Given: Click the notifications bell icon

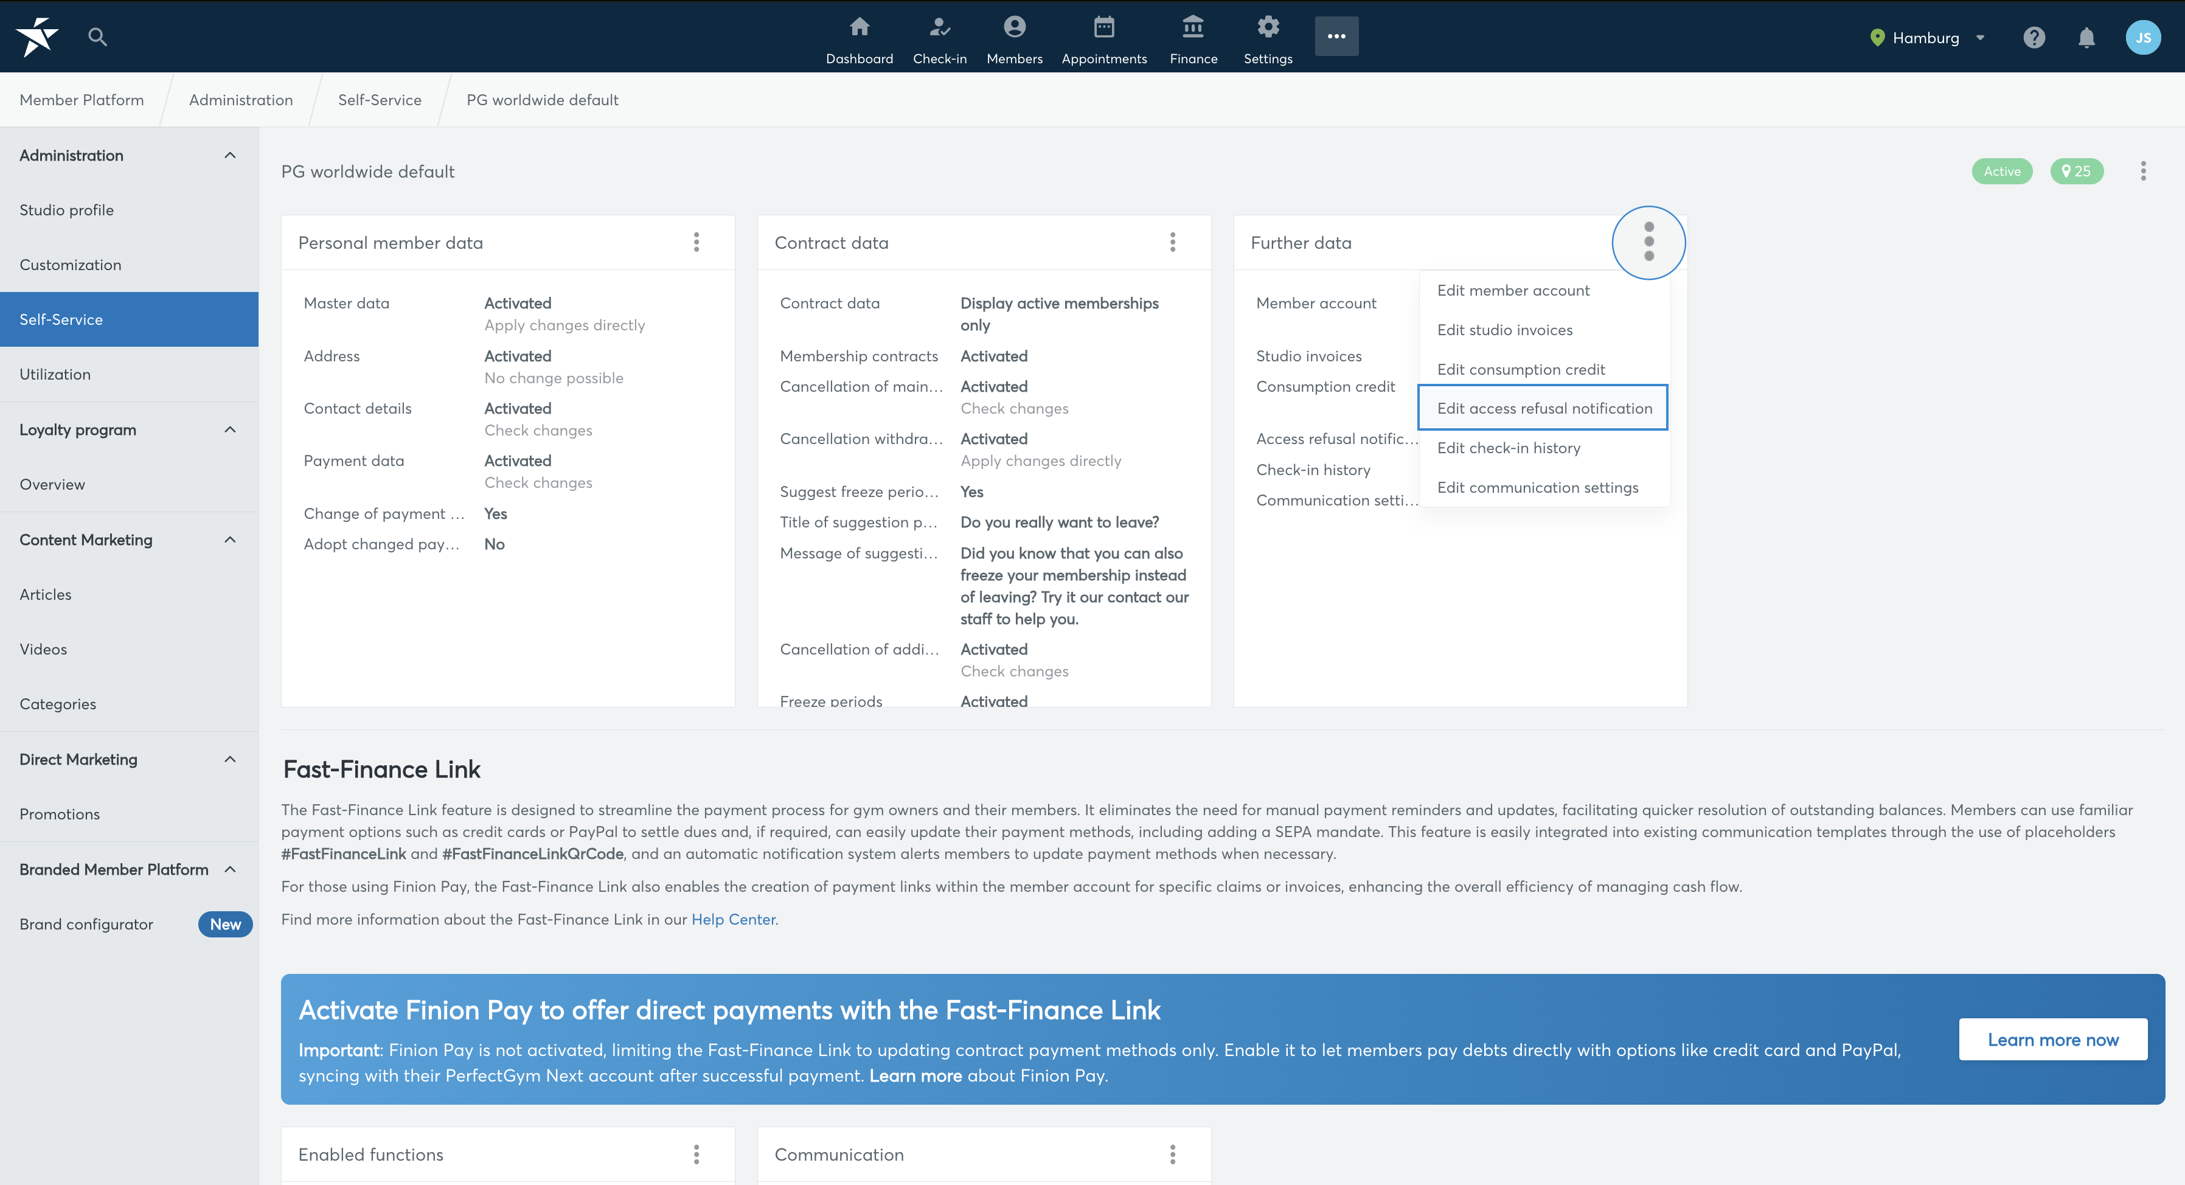Looking at the screenshot, I should [x=2086, y=37].
